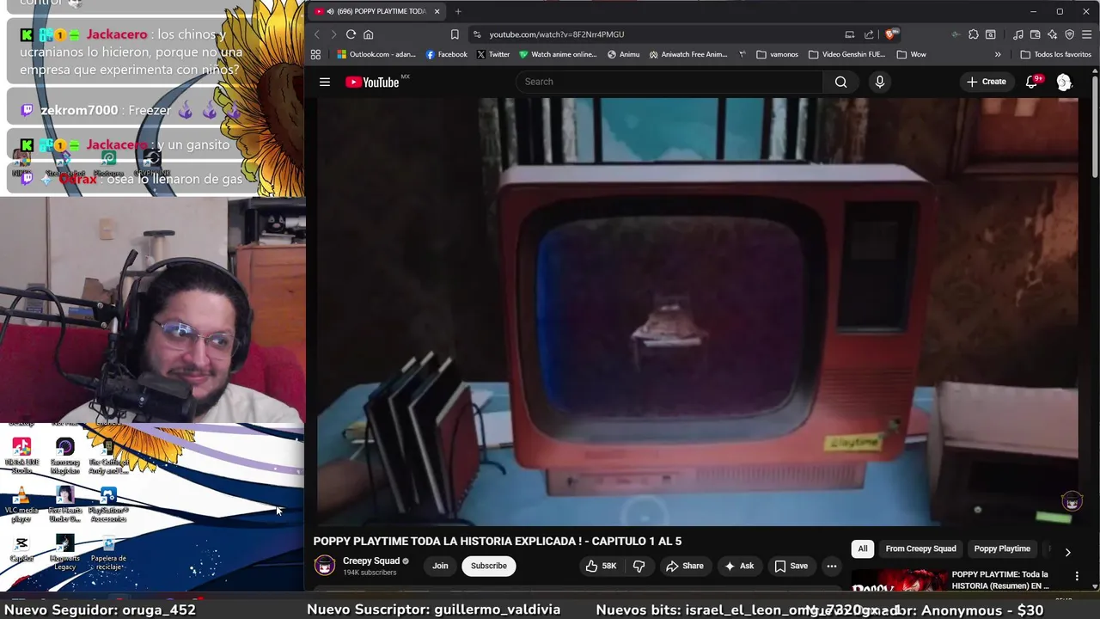
Task: Mute the tab via speaker icon
Action: (x=331, y=11)
